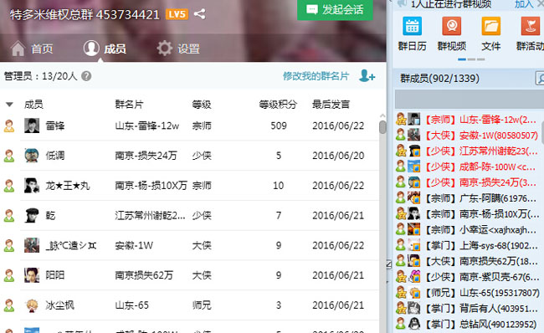Click the LV5 group level badge
Viewport: 544px width, 333px height.
pos(177,14)
